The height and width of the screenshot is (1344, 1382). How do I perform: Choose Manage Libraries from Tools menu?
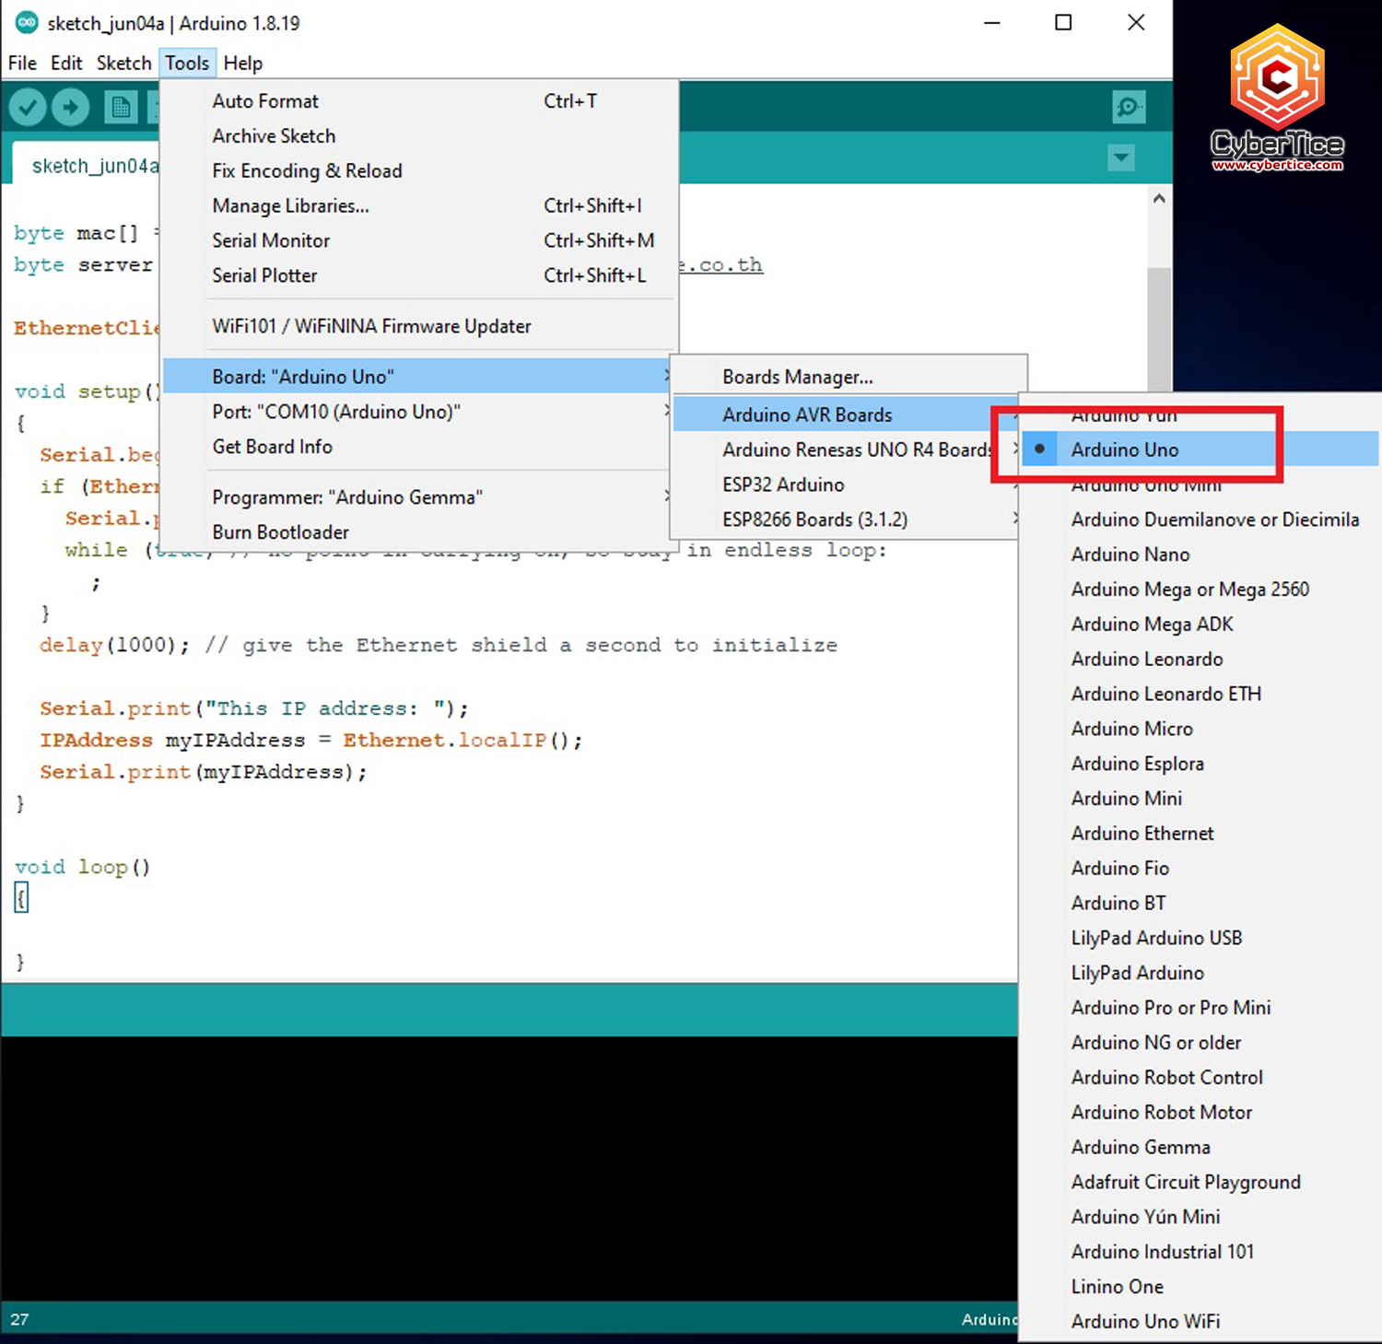pyautogui.click(x=290, y=205)
